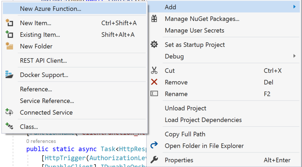Select New Item... menu entry
302x167 pixels.
click(75, 23)
